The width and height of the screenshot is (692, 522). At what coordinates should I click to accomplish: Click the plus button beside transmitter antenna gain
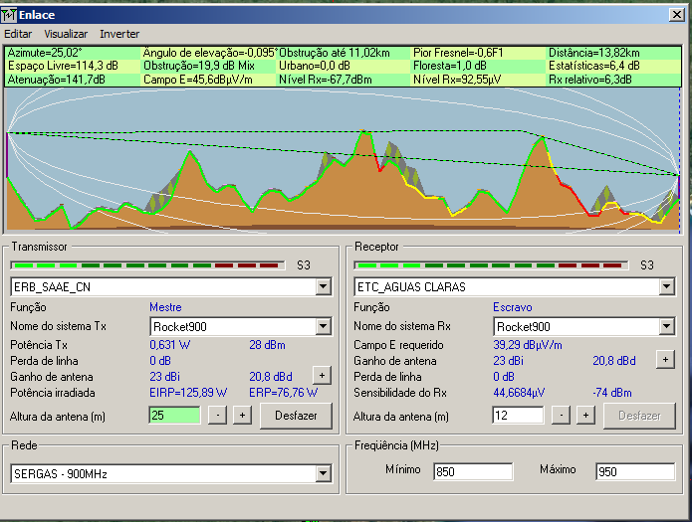point(322,375)
